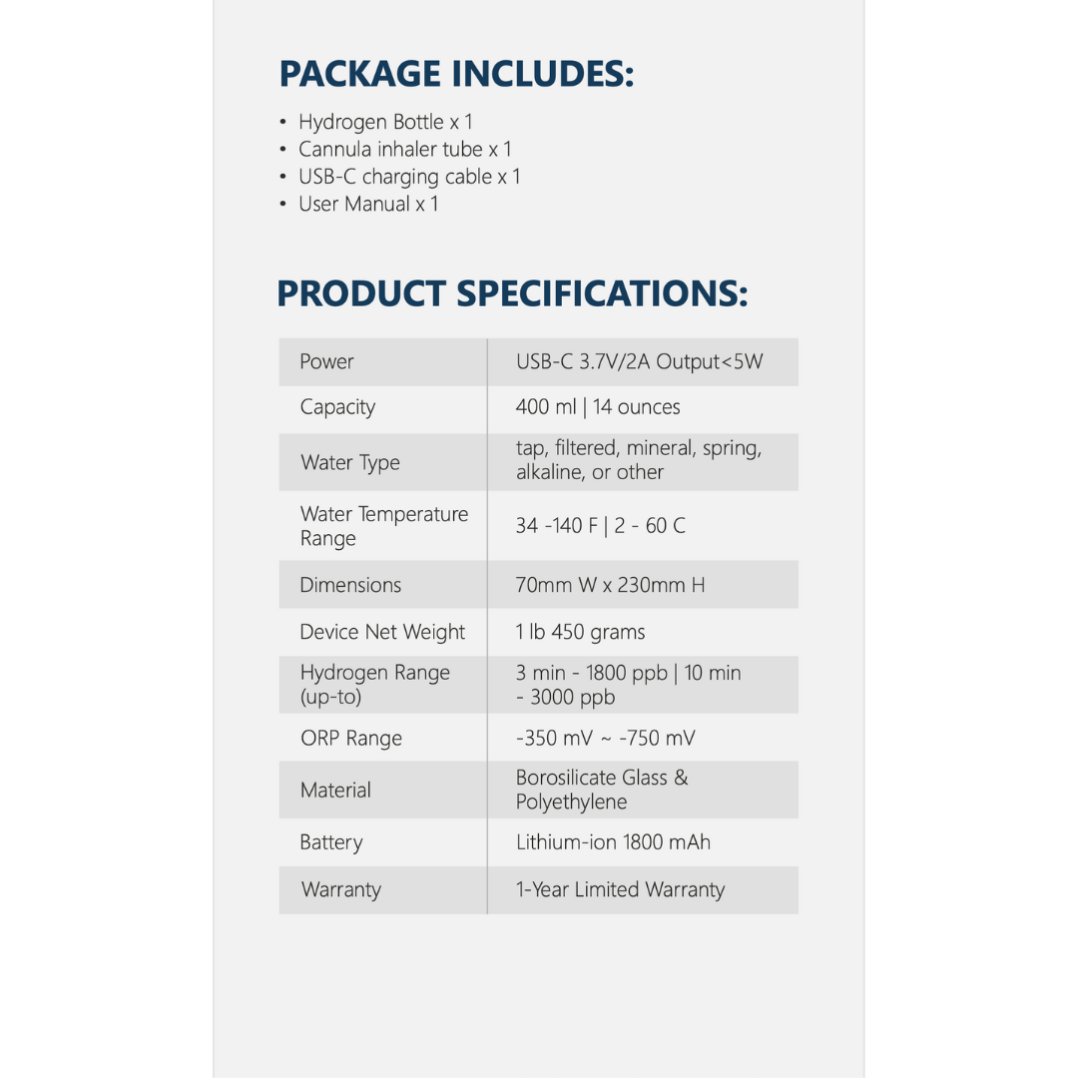The width and height of the screenshot is (1078, 1078).
Task: Click the 1 lb 450 grams value
Action: [580, 632]
